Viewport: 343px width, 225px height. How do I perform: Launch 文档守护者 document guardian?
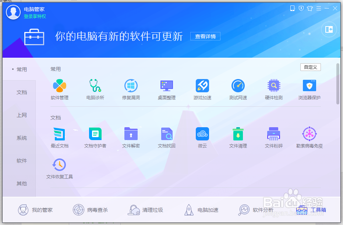[x=95, y=137]
